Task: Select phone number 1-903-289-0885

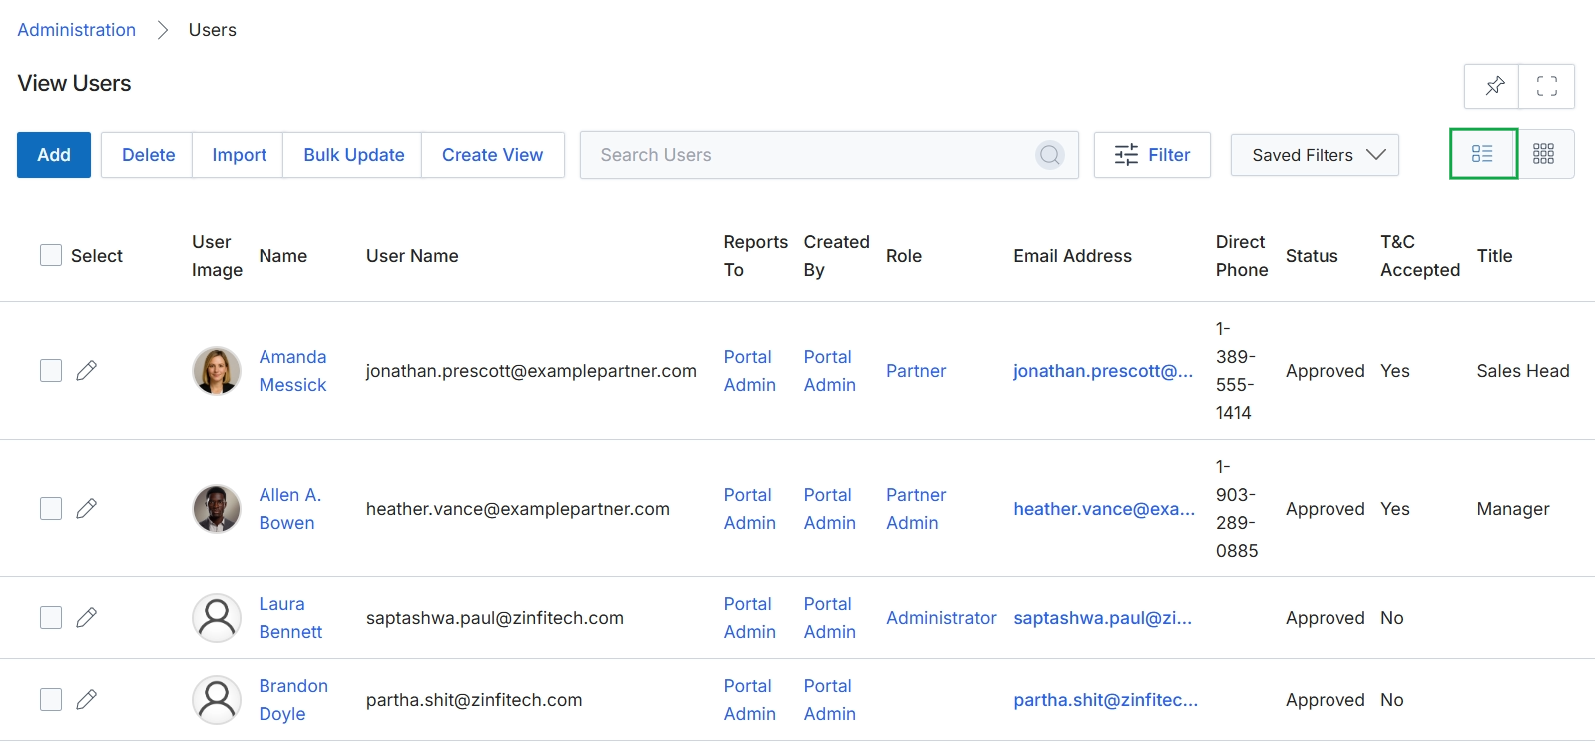Action: tap(1237, 508)
